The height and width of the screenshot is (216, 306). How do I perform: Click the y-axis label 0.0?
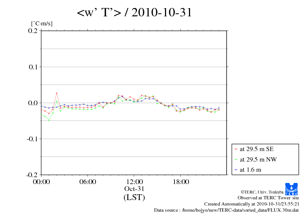pos(33,103)
